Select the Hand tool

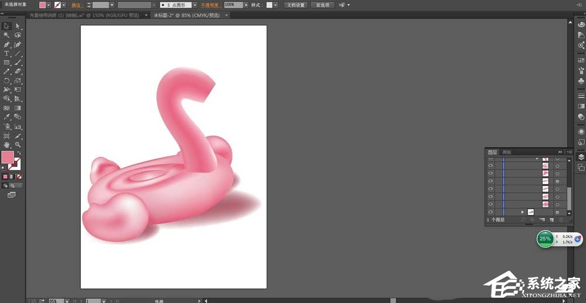coord(6,144)
